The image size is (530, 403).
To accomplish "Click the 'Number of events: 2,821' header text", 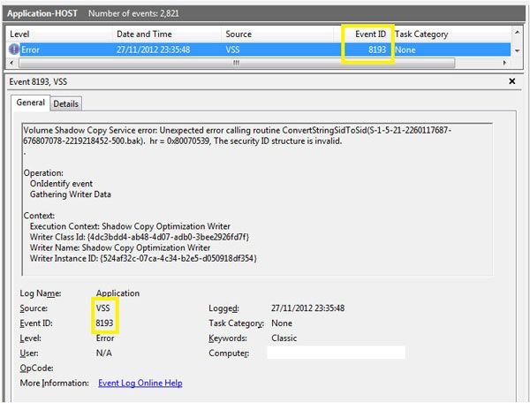I will click(x=134, y=13).
